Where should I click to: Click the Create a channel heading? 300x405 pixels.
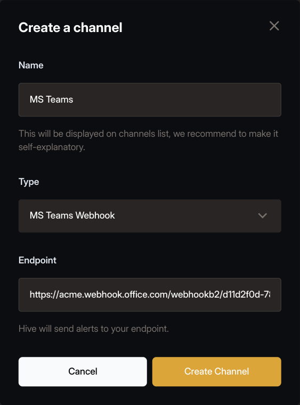pyautogui.click(x=70, y=27)
